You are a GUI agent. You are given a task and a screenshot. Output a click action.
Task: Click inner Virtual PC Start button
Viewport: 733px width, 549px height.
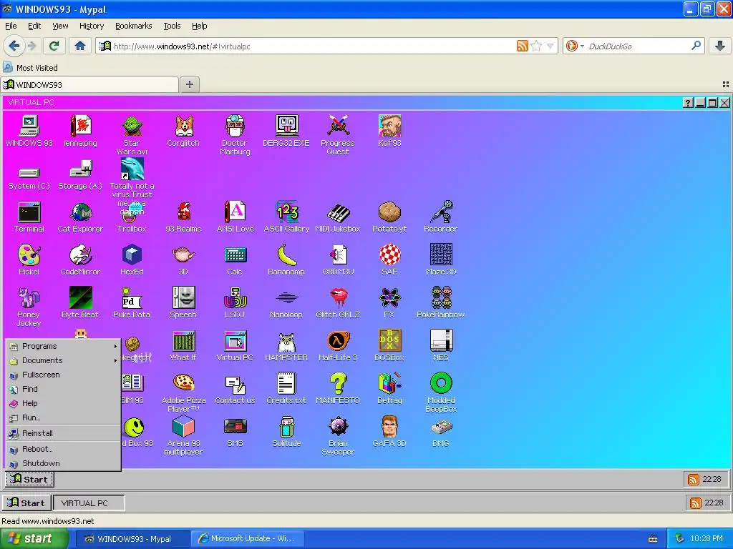pyautogui.click(x=29, y=480)
